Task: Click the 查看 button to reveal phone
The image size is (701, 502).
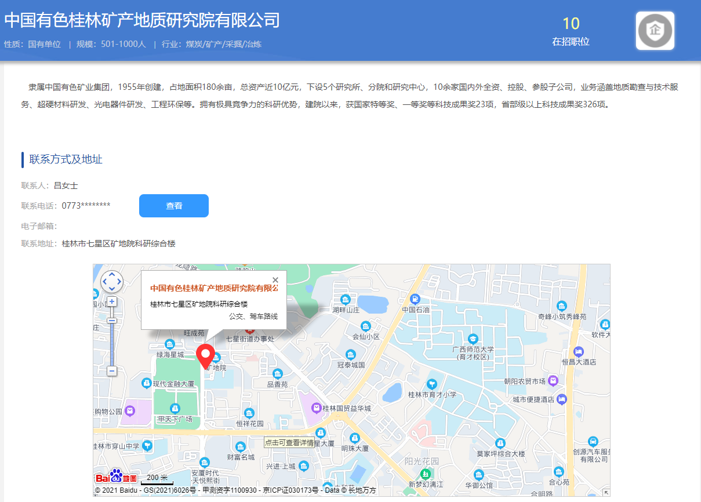Action: tap(174, 206)
